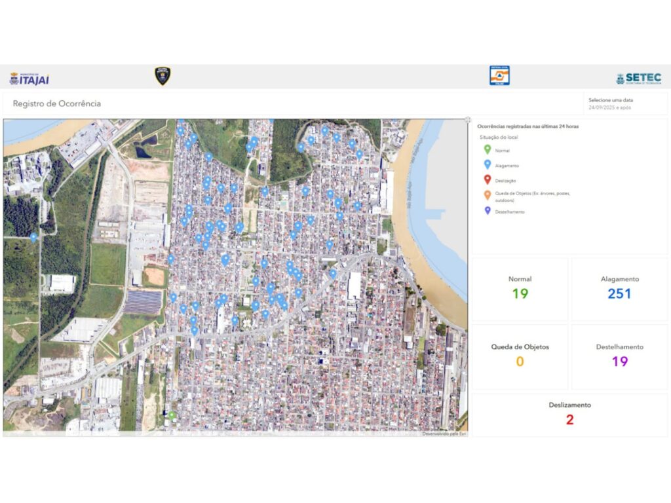Click the Destelhamento indicator card
The height and width of the screenshot is (503, 671).
pos(619,356)
